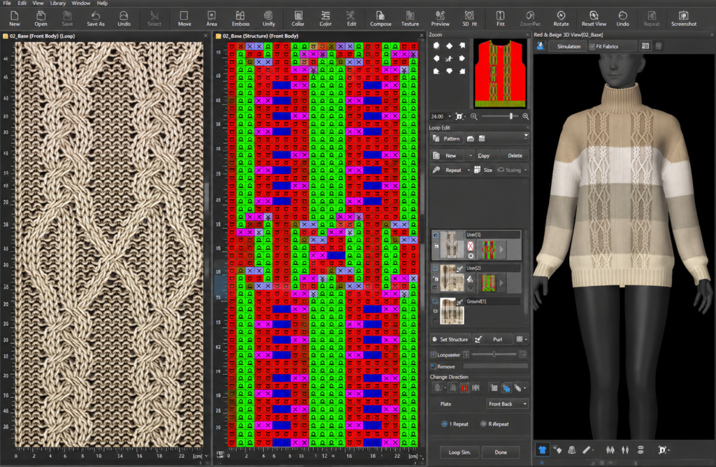Click the Done button
The height and width of the screenshot is (467, 716).
click(x=501, y=452)
